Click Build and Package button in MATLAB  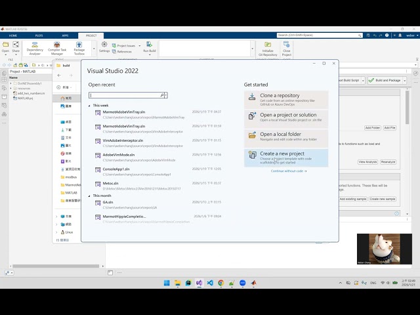click(x=385, y=80)
